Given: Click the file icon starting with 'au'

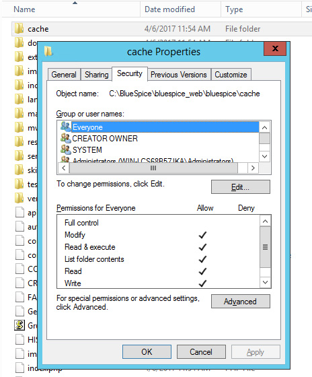Looking at the screenshot, I should tap(19, 226).
